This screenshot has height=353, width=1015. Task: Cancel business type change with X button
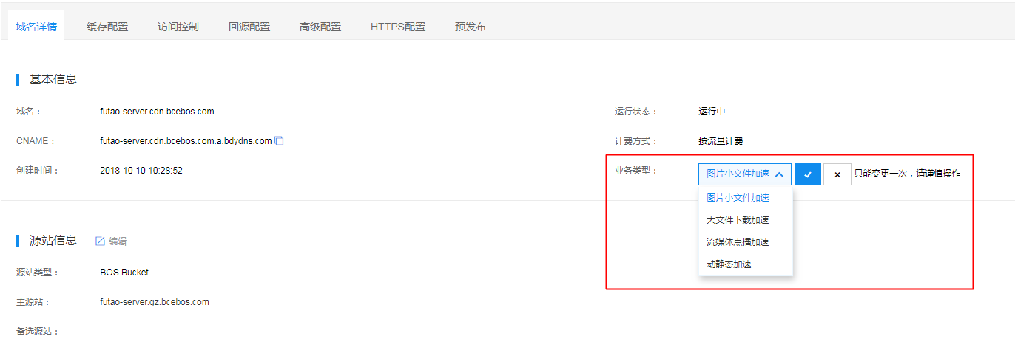click(x=837, y=174)
